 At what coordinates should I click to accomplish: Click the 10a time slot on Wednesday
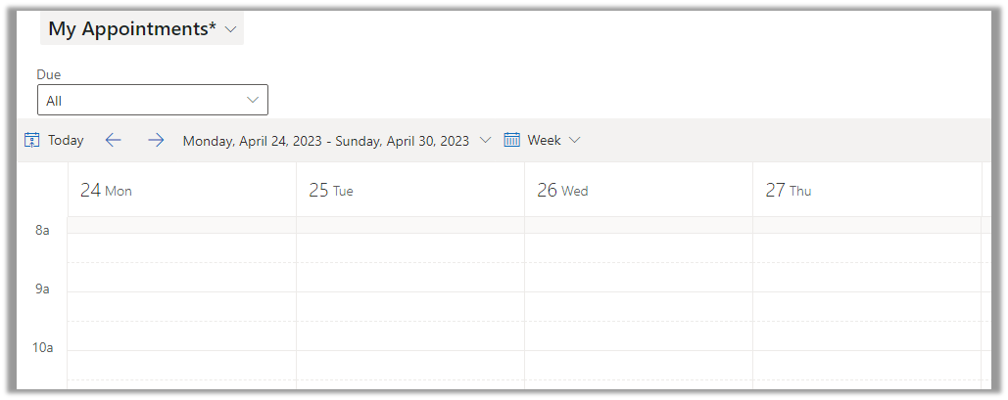pos(638,365)
